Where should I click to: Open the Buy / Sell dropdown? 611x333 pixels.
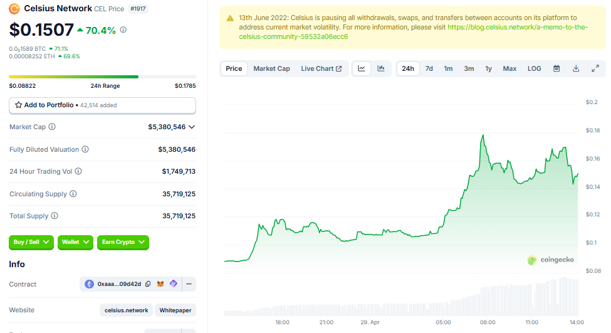pyautogui.click(x=31, y=242)
